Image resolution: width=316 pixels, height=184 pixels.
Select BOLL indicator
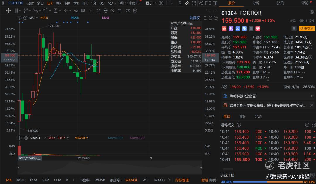point(21,180)
